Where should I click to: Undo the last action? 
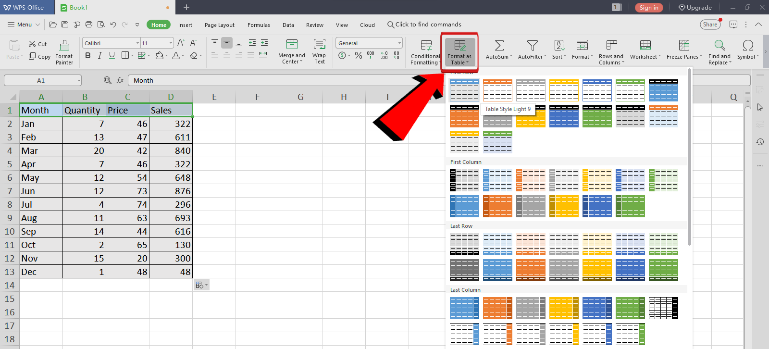pyautogui.click(x=113, y=25)
